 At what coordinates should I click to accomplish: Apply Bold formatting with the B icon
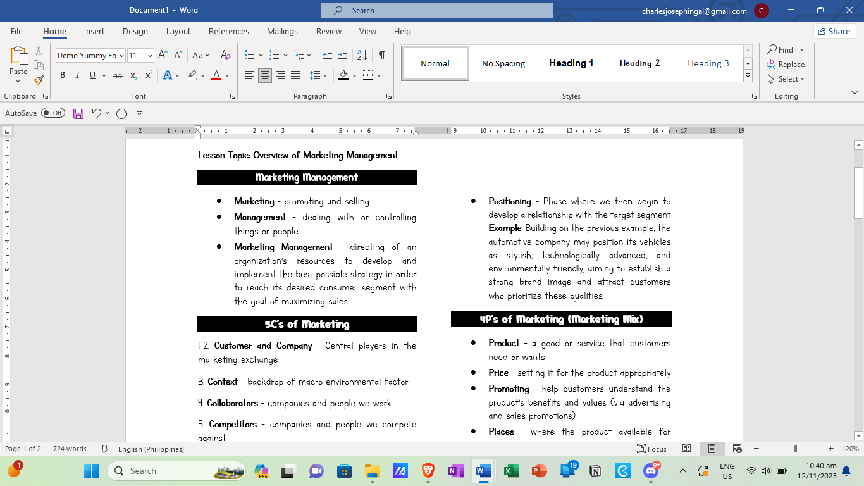click(x=63, y=75)
